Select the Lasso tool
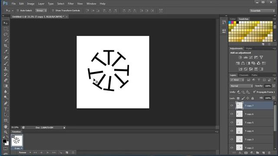The image size is (278, 156). [x=6, y=35]
